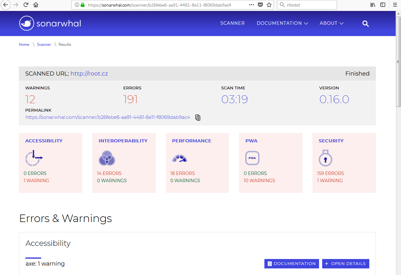Select the 14 ERRORS interoperability text
The height and width of the screenshot is (275, 401).
point(109,173)
